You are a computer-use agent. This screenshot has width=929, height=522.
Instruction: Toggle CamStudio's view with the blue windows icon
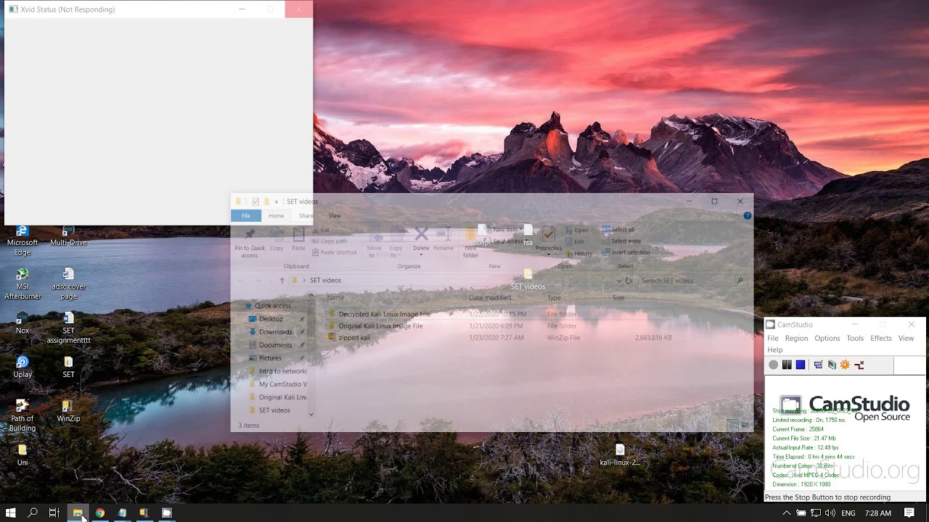tap(818, 365)
